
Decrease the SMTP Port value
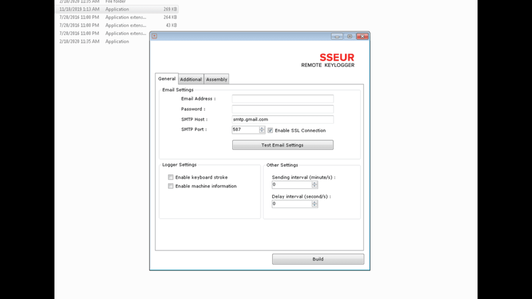[x=262, y=131]
